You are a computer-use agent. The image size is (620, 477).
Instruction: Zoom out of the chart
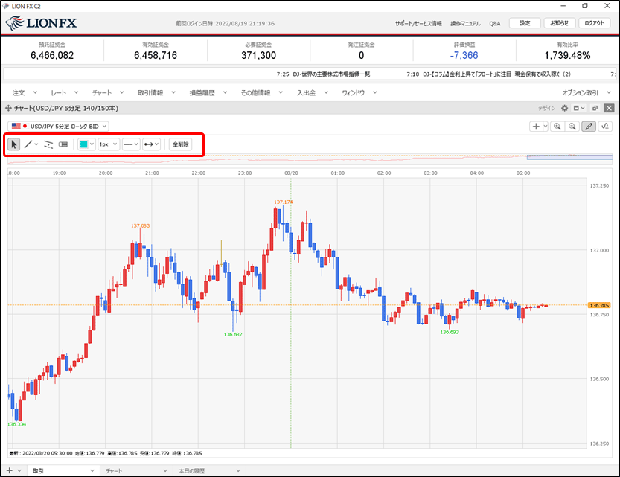click(572, 127)
